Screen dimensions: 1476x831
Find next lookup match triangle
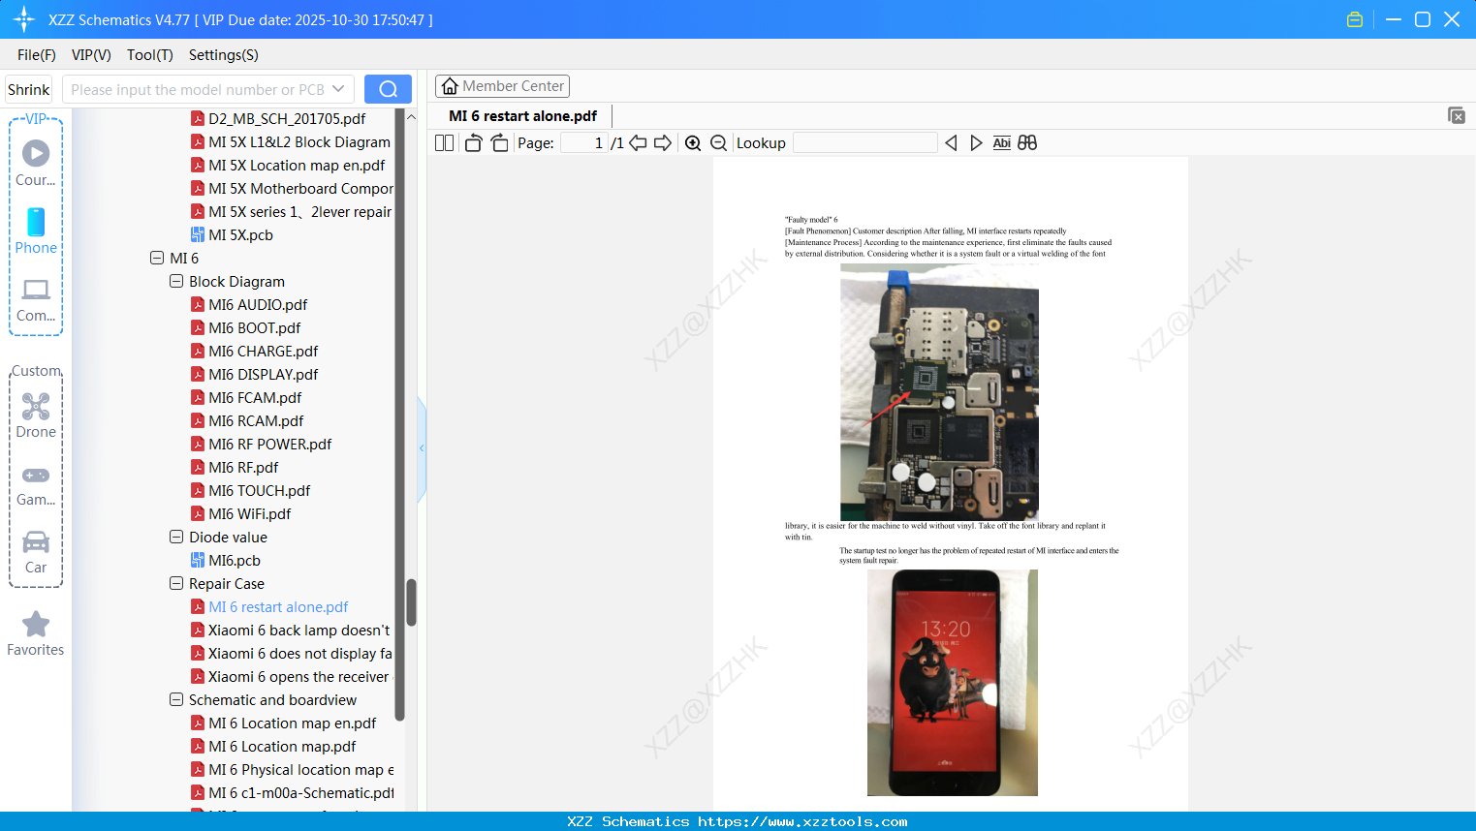click(976, 143)
